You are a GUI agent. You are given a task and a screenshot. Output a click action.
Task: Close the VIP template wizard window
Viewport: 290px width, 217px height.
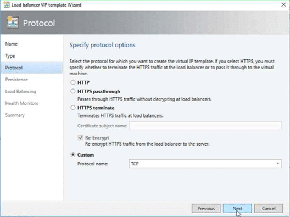[x=283, y=4]
